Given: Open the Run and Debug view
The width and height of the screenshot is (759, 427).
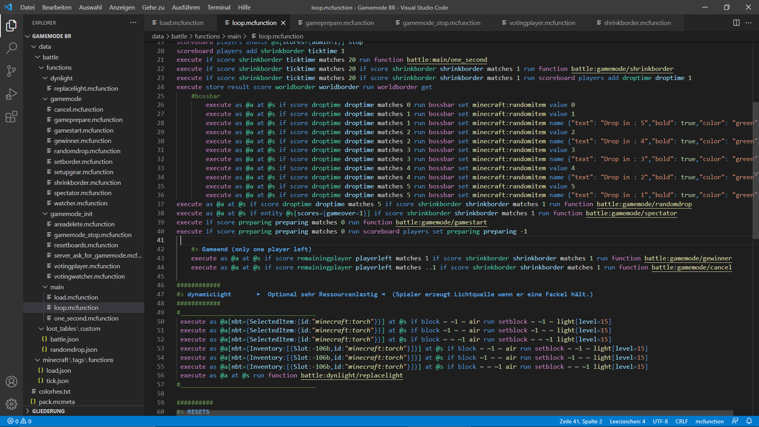Looking at the screenshot, I should pos(11,94).
